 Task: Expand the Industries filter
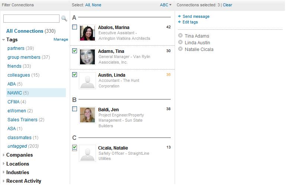coord(3,172)
